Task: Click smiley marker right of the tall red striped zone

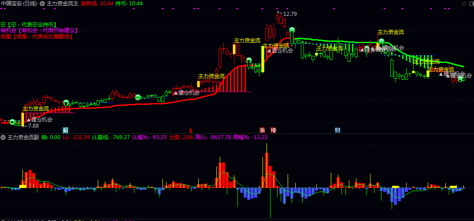Action: point(249,60)
